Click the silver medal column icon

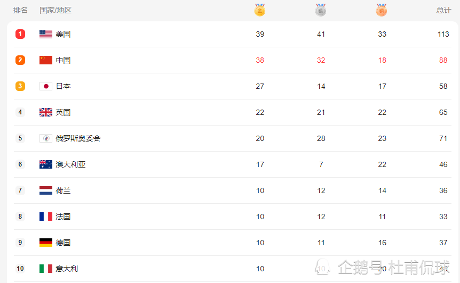click(321, 10)
